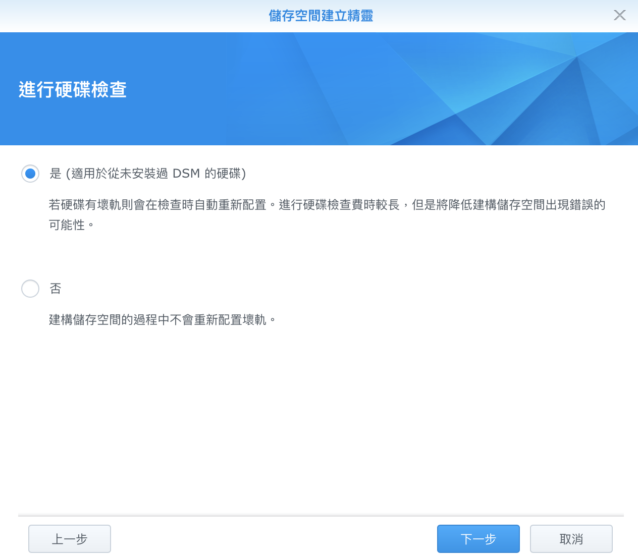Viewport: 638px width, 560px height.
Task: Click the 可能性 text on the second description line
Action: click(67, 225)
